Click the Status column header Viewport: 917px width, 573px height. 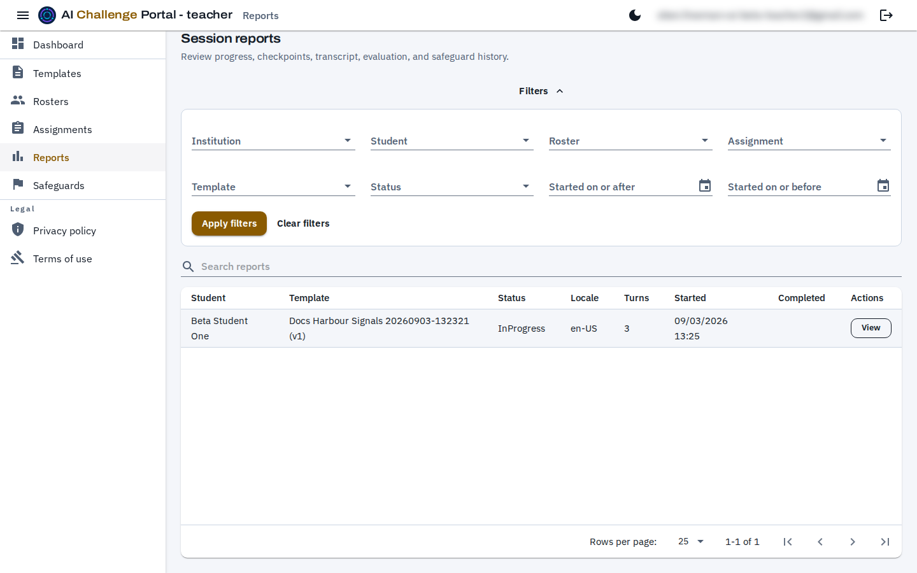tap(511, 298)
